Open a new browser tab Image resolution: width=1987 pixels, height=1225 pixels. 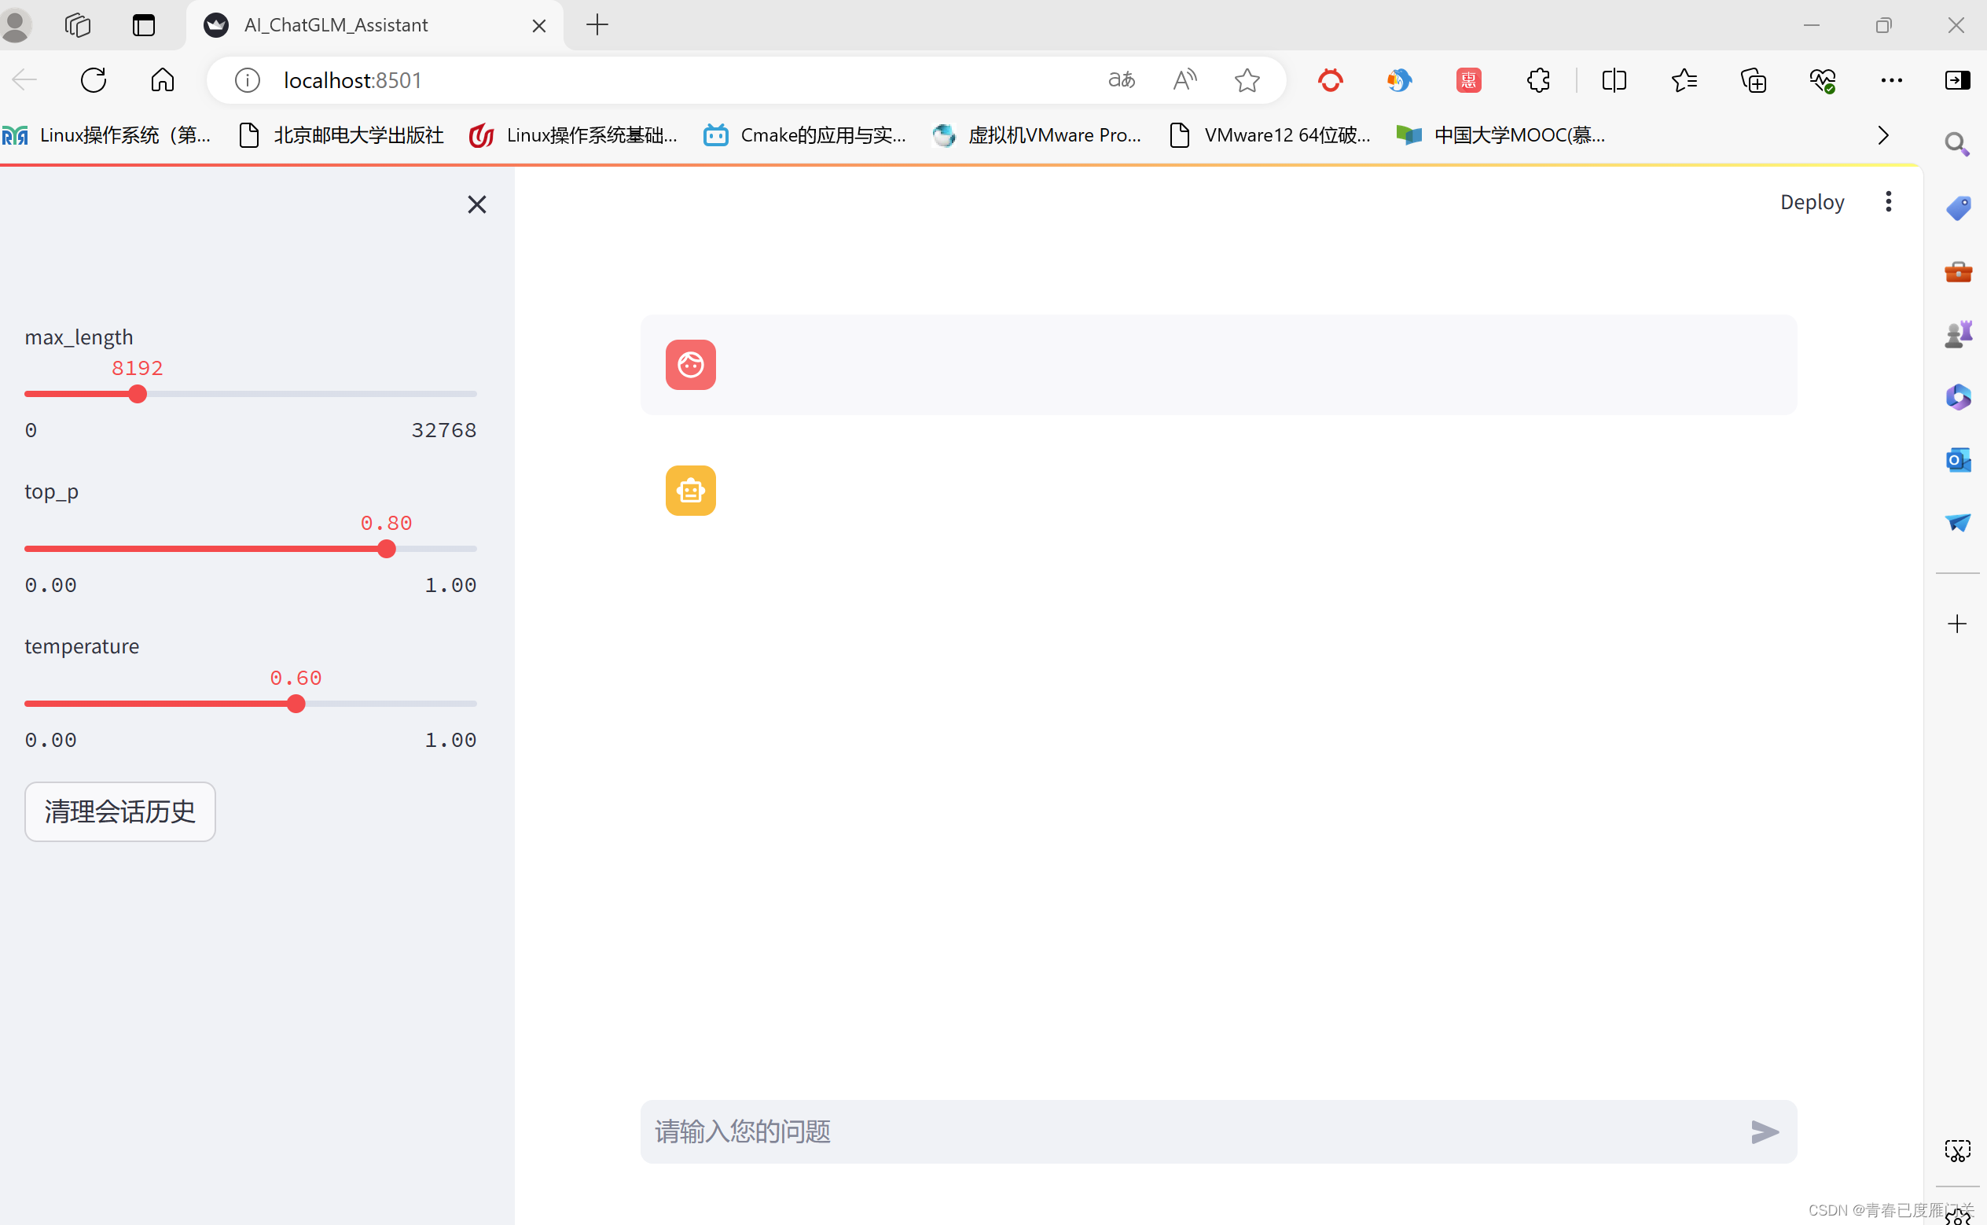(x=597, y=25)
